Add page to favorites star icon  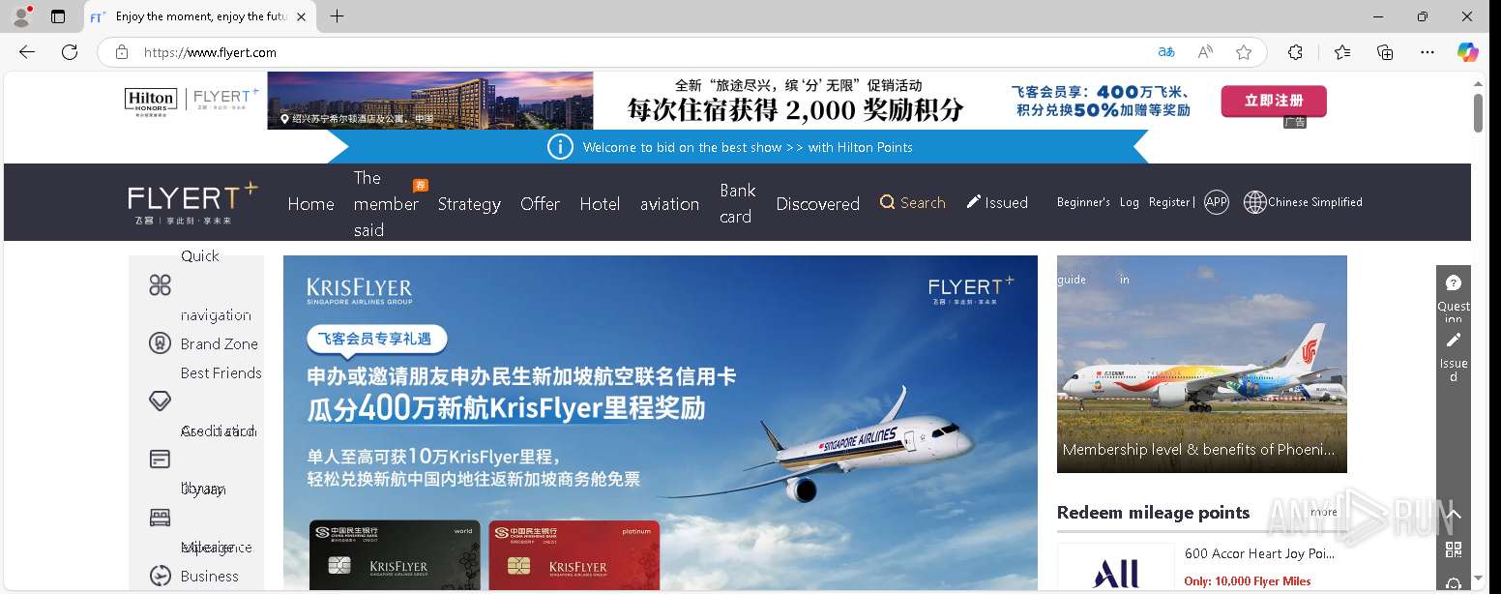1244,52
